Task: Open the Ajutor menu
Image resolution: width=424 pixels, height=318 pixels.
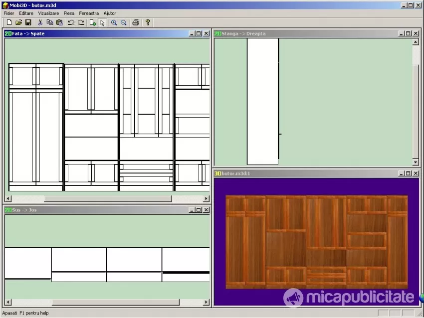Action: (x=110, y=13)
